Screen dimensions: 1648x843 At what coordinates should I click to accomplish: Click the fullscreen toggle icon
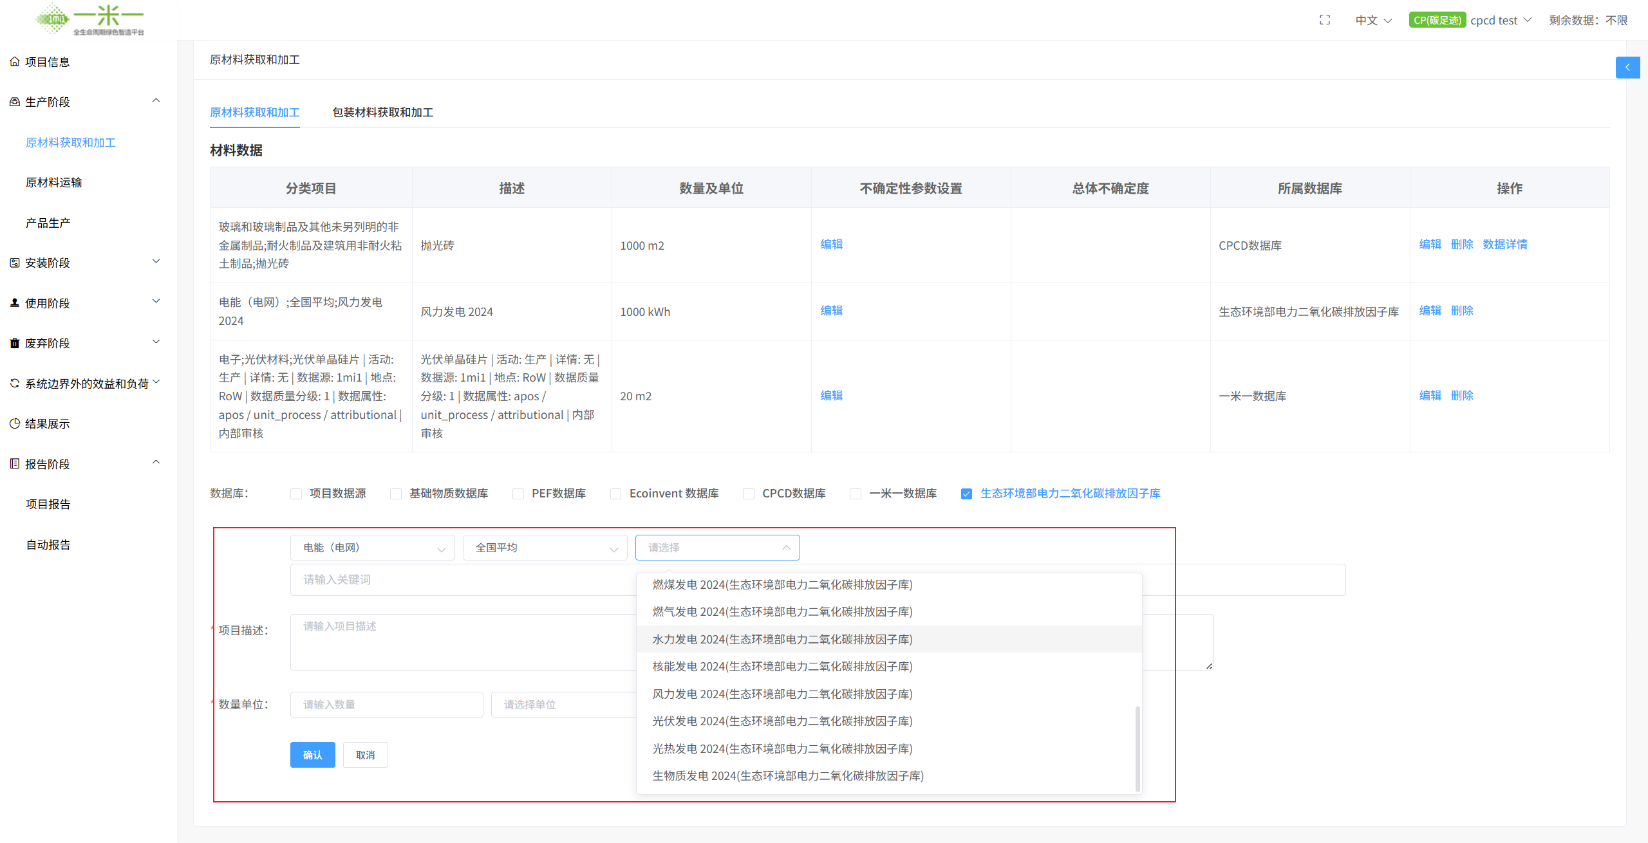(x=1324, y=20)
